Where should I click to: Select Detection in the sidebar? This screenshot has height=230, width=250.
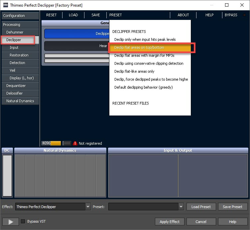(x=20, y=63)
